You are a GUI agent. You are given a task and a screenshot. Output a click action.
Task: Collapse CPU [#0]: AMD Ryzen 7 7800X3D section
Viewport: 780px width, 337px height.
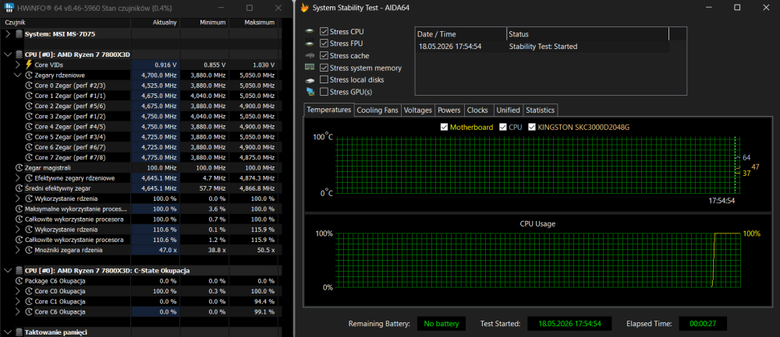pos(8,54)
